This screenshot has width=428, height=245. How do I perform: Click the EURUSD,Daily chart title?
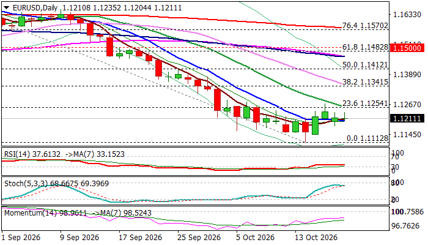click(x=35, y=8)
